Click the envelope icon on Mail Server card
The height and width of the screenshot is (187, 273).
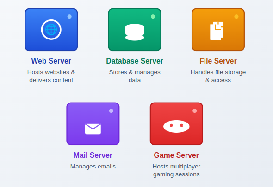93,129
